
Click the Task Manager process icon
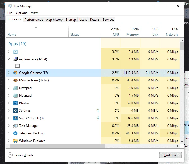[x=15, y=126]
